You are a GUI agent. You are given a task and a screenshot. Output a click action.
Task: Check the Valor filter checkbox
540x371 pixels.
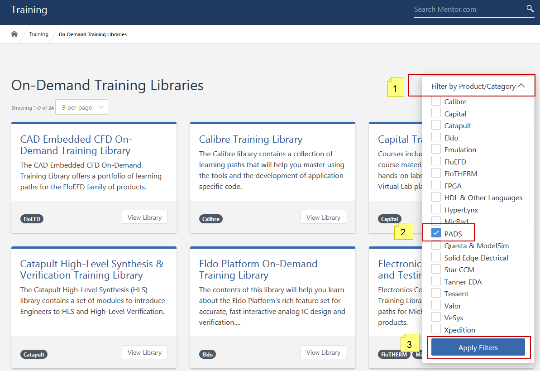436,305
